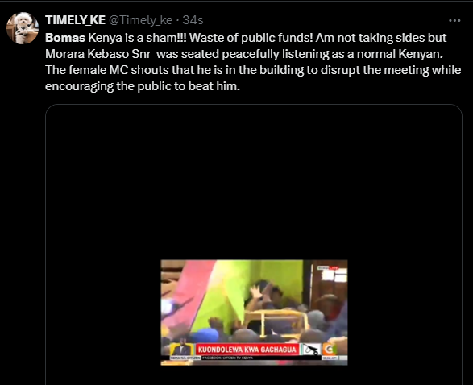This screenshot has width=473, height=385.
Task: Click the tweet's last line about the public
Action: pyautogui.click(x=143, y=86)
